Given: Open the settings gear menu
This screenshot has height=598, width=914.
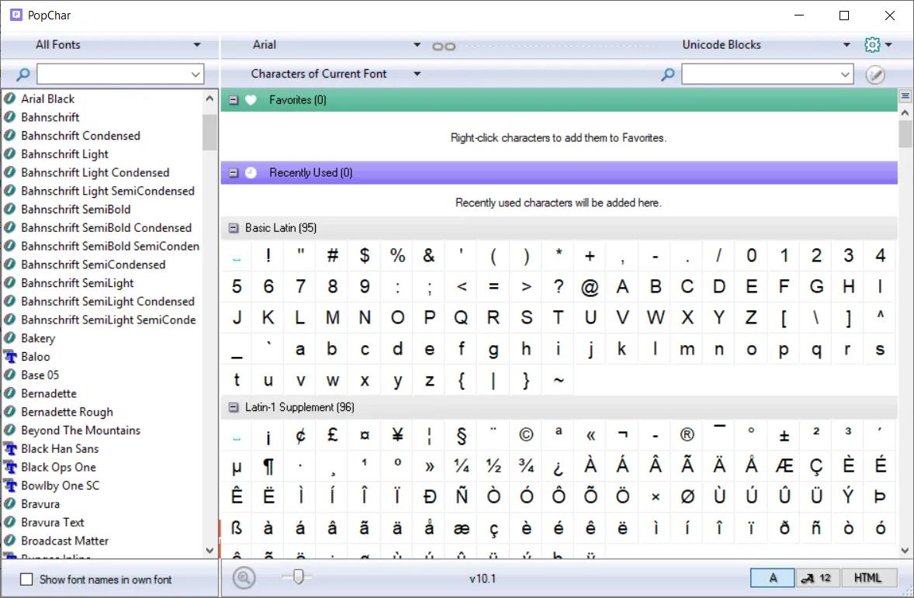Looking at the screenshot, I should point(872,44).
